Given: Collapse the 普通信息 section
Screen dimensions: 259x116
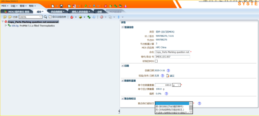Looking at the screenshot, I should click(x=122, y=27).
